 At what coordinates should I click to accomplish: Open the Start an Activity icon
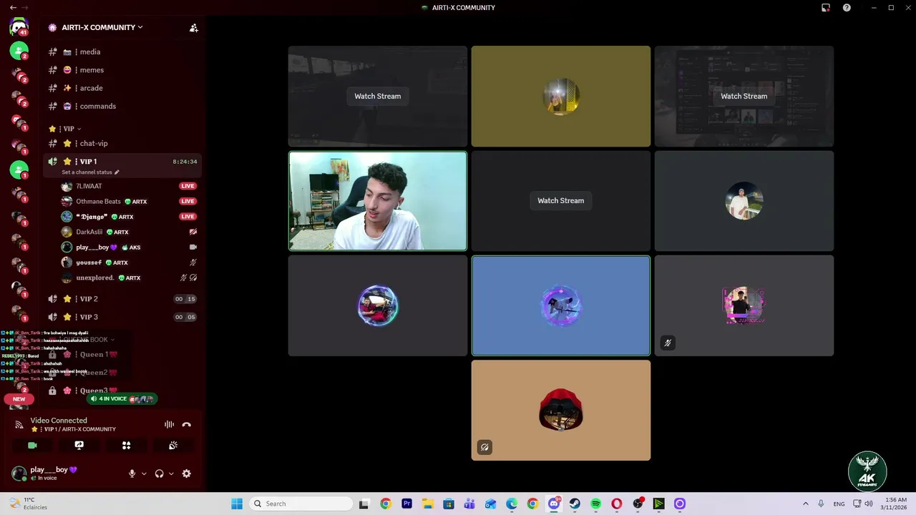coord(126,445)
